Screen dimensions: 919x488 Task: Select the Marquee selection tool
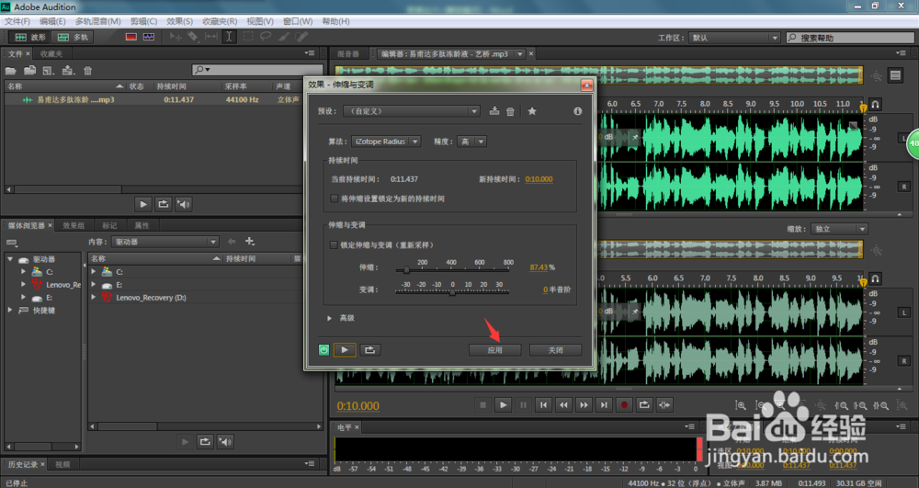(x=248, y=37)
